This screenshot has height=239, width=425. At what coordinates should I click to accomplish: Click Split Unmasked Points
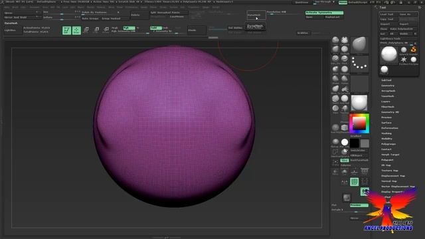coord(169,13)
